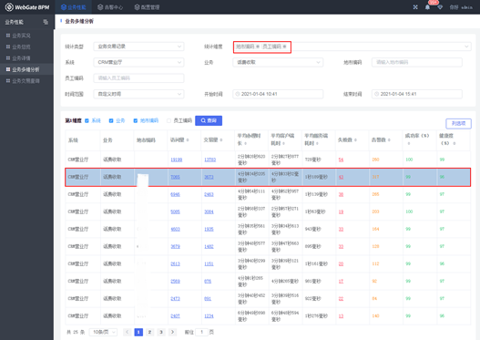This screenshot has width=480, height=340.
Task: Focus the 地市编码 input field
Action: point(417,62)
